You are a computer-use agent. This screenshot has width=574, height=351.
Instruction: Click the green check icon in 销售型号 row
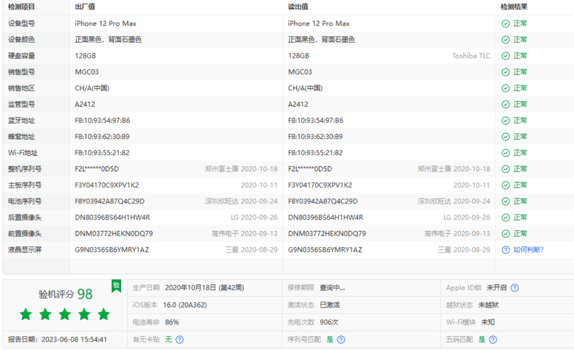click(506, 72)
